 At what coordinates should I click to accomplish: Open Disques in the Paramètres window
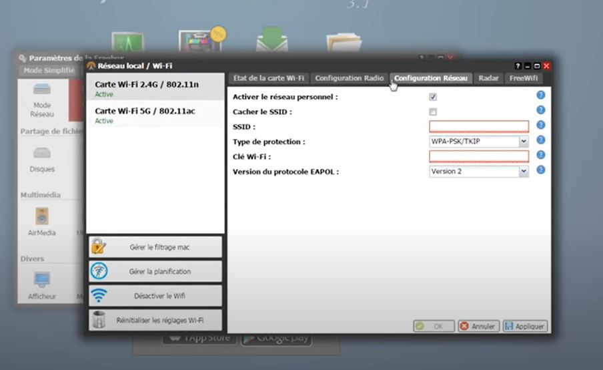pos(42,160)
